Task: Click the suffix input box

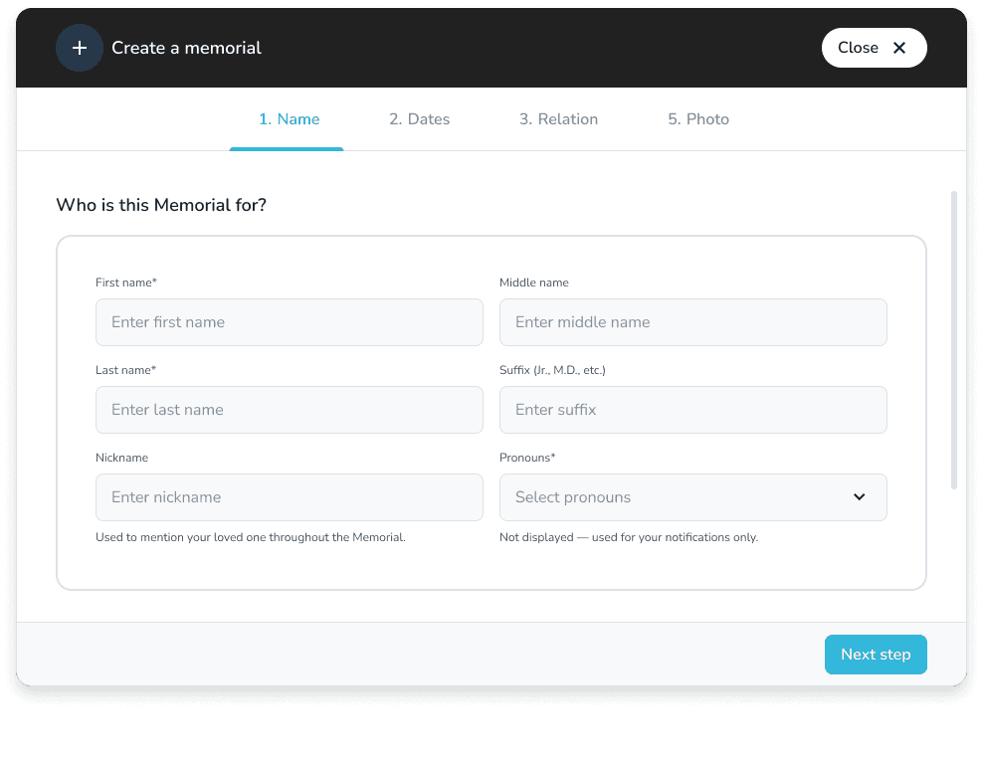Action: (693, 409)
